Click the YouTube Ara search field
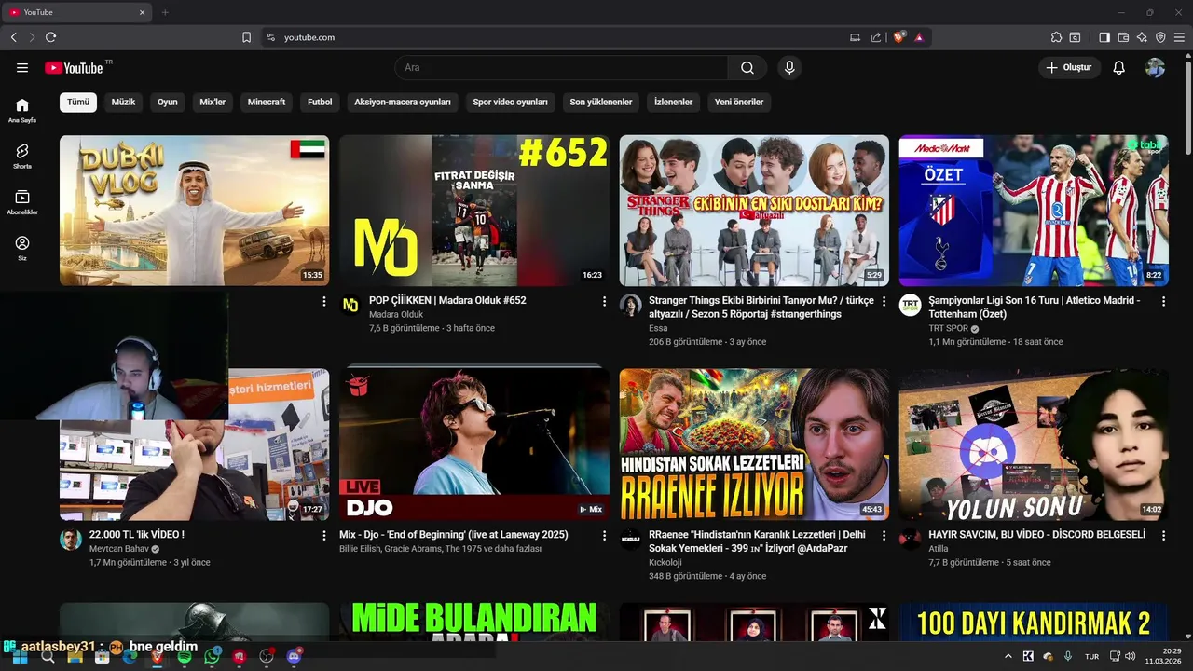 (561, 68)
